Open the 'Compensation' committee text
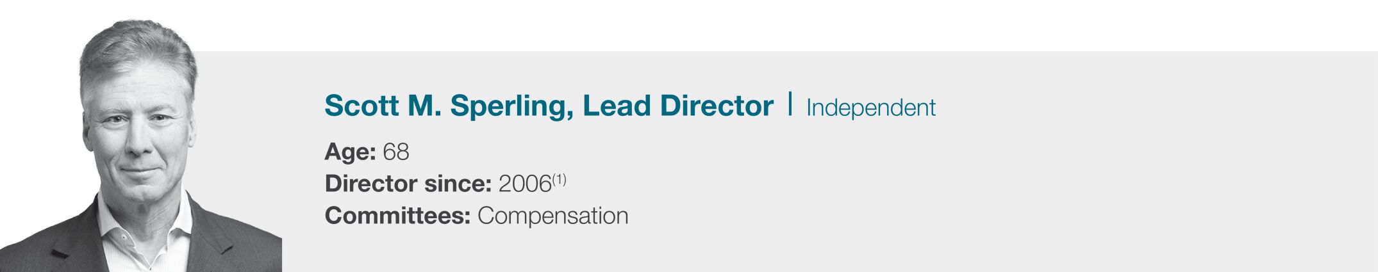This screenshot has height=272, width=1378. click(x=552, y=216)
